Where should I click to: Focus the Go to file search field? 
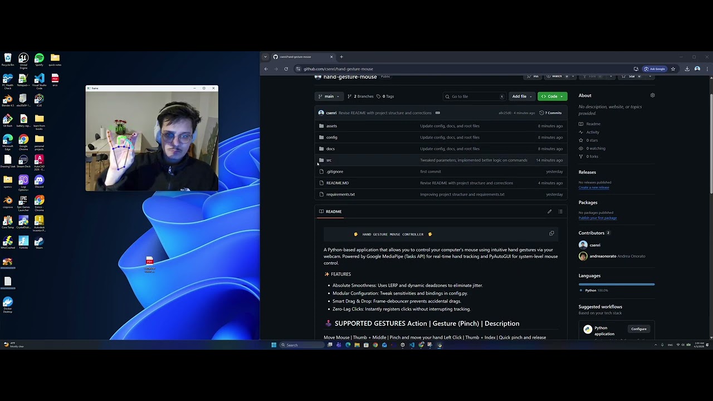point(474,96)
